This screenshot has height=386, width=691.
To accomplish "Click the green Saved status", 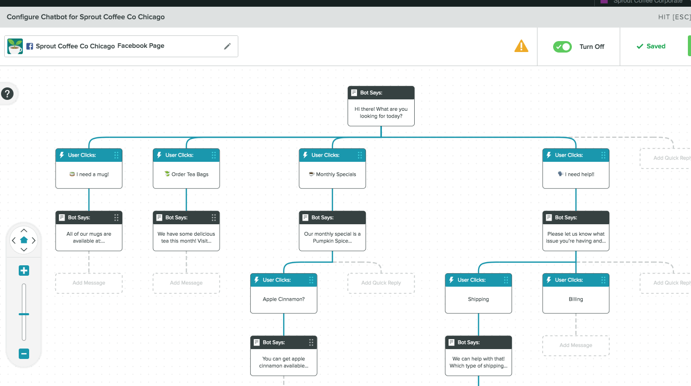I will (x=651, y=46).
